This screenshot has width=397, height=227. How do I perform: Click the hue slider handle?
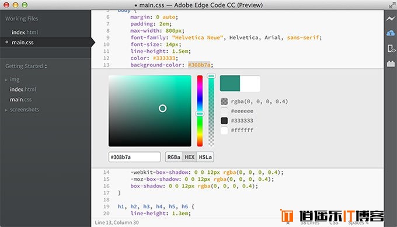[200, 114]
